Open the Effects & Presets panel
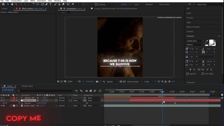Viewport: 224px width, 126px height. [x=193, y=27]
